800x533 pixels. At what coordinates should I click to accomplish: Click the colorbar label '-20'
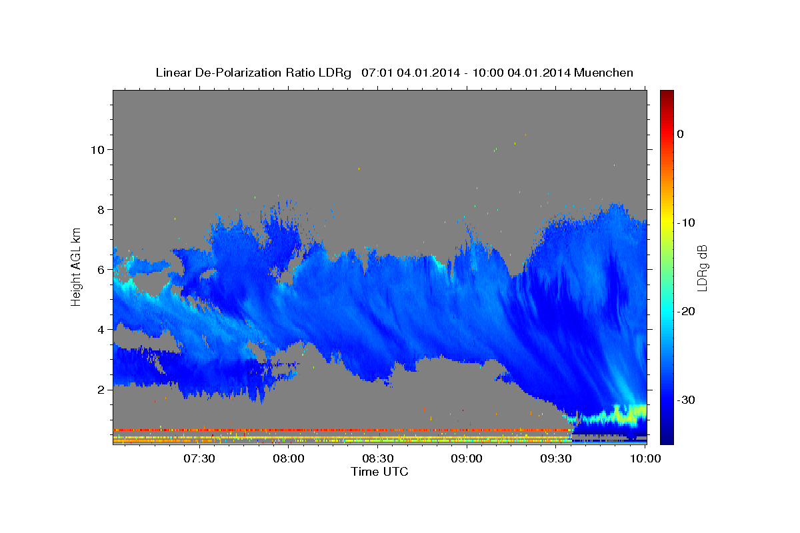coord(686,311)
